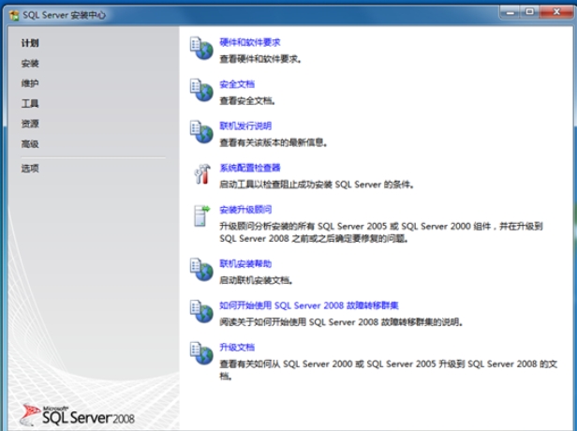Select the 计划 page in sidebar

click(30, 43)
